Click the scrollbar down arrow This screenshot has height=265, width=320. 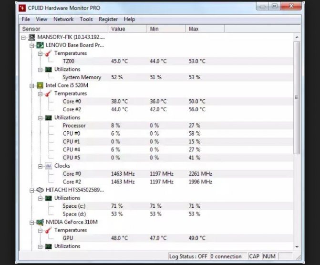(297, 247)
